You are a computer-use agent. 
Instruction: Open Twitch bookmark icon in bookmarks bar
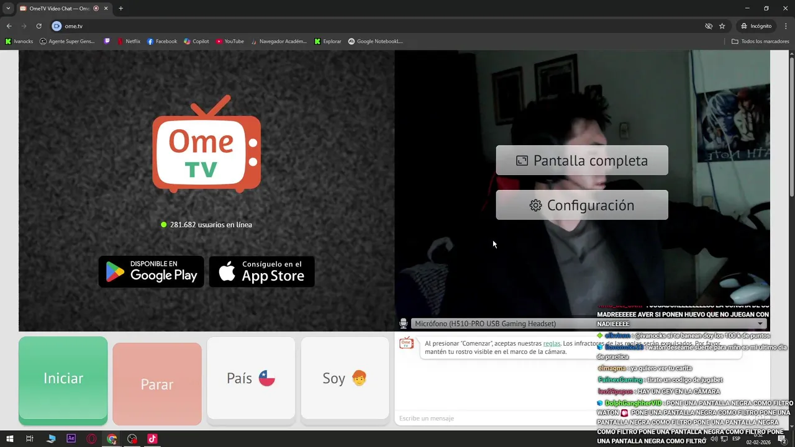(107, 42)
